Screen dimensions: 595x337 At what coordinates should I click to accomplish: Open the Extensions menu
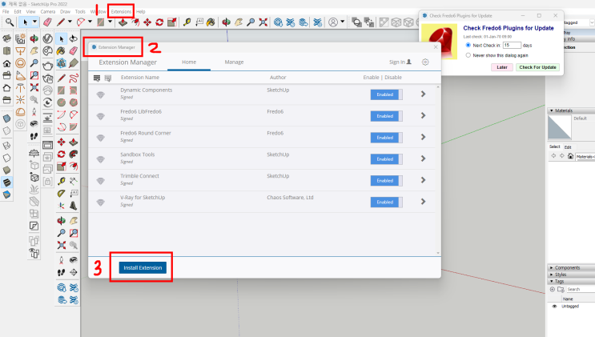point(121,11)
